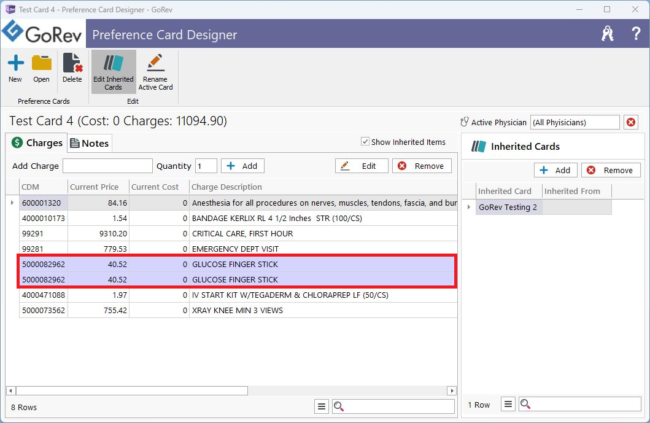Switch to the Notes tab
Viewport: 650px width, 423px height.
[x=90, y=144]
